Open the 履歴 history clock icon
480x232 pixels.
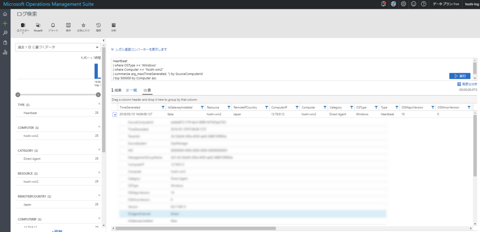98,25
